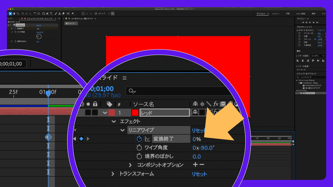This screenshot has height=187, width=333.
Task: Expand コンポジットオプション in magnified timeline
Action: tap(130, 165)
